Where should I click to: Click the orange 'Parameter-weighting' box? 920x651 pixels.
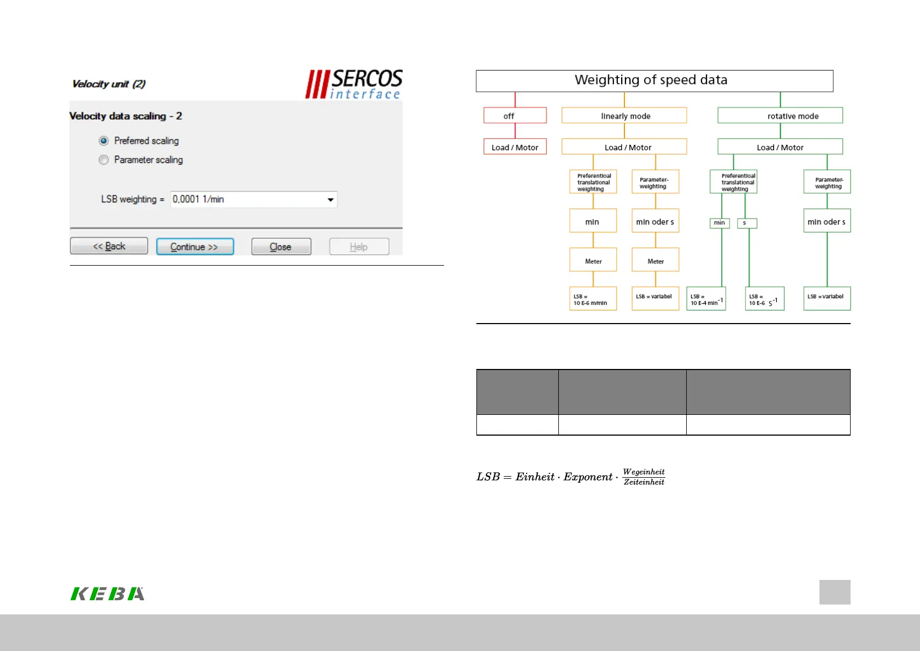point(656,181)
